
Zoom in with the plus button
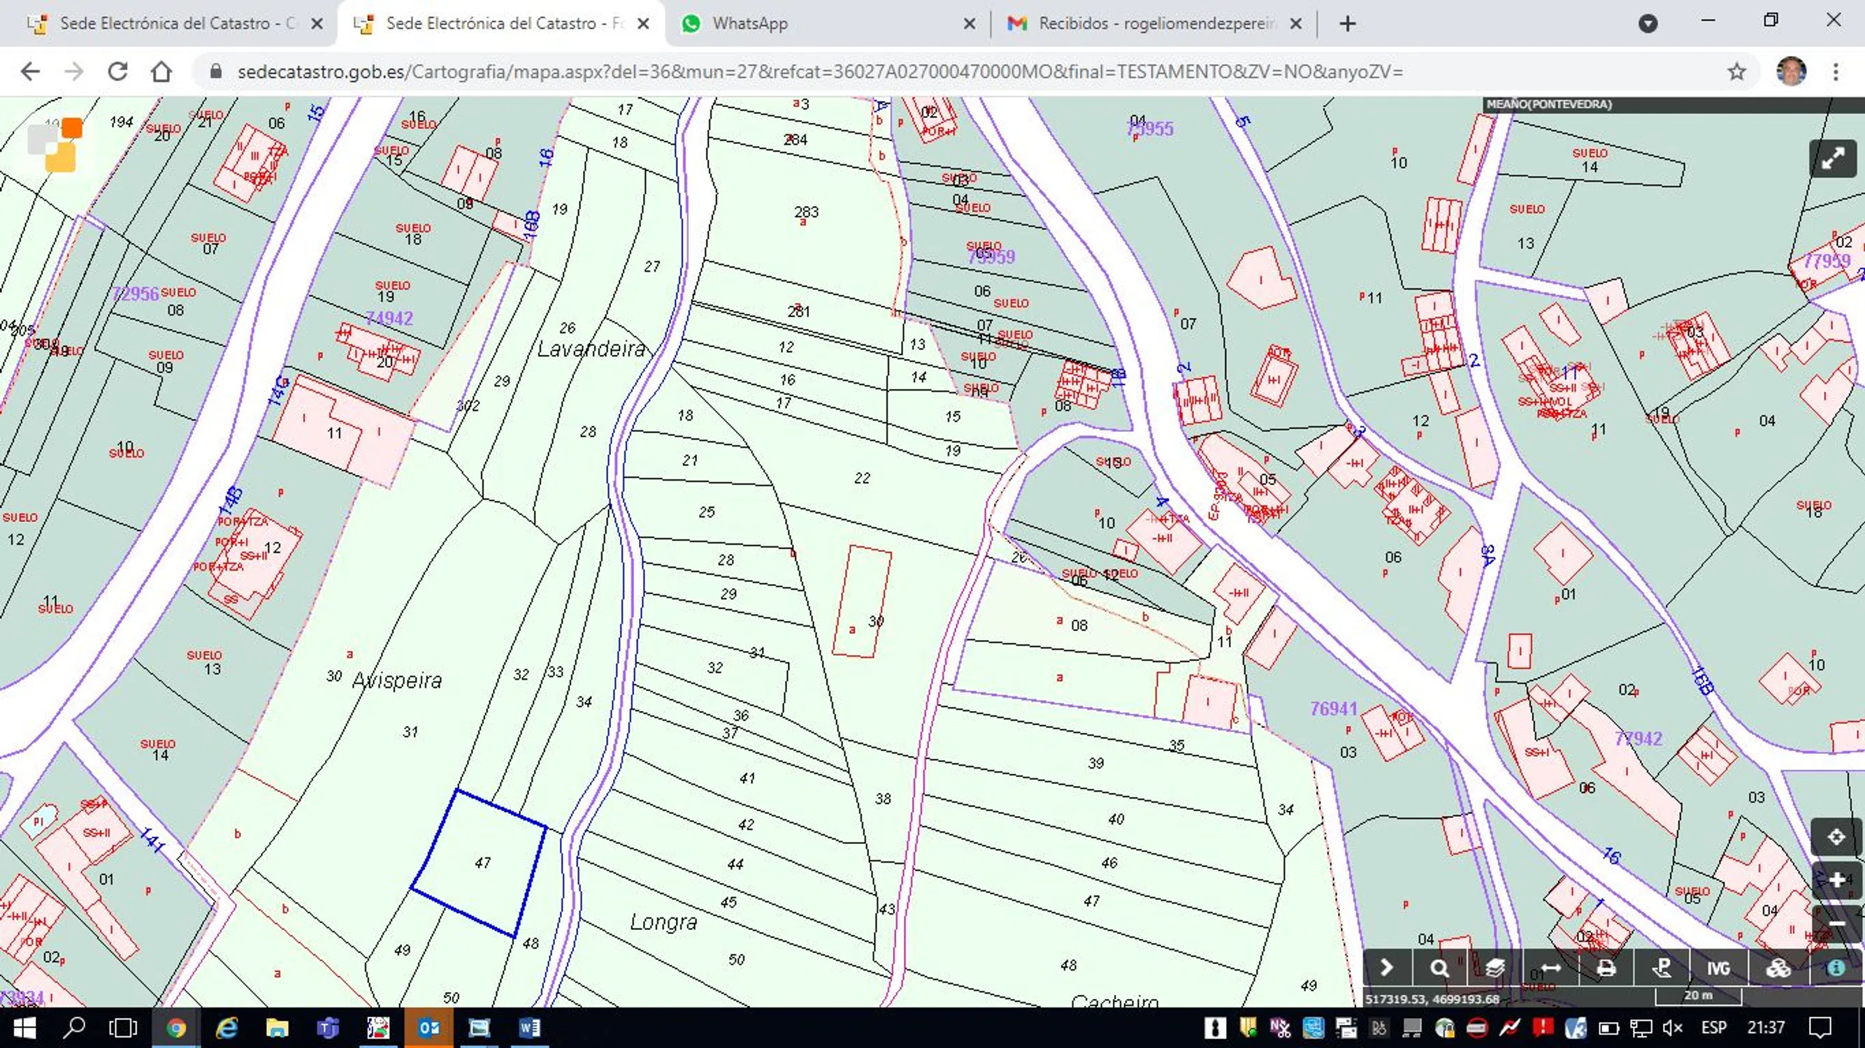click(x=1836, y=880)
